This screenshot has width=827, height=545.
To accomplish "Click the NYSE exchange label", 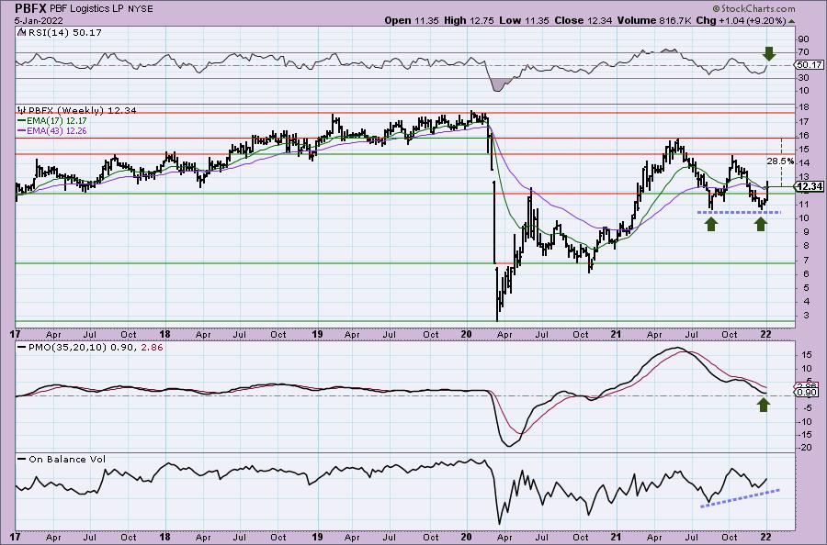I will click(139, 9).
